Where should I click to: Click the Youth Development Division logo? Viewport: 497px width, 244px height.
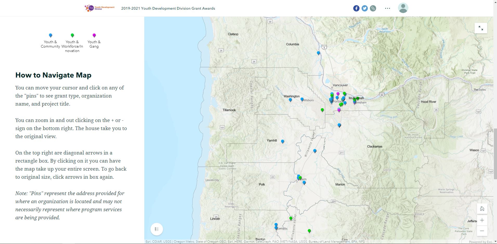tap(100, 8)
